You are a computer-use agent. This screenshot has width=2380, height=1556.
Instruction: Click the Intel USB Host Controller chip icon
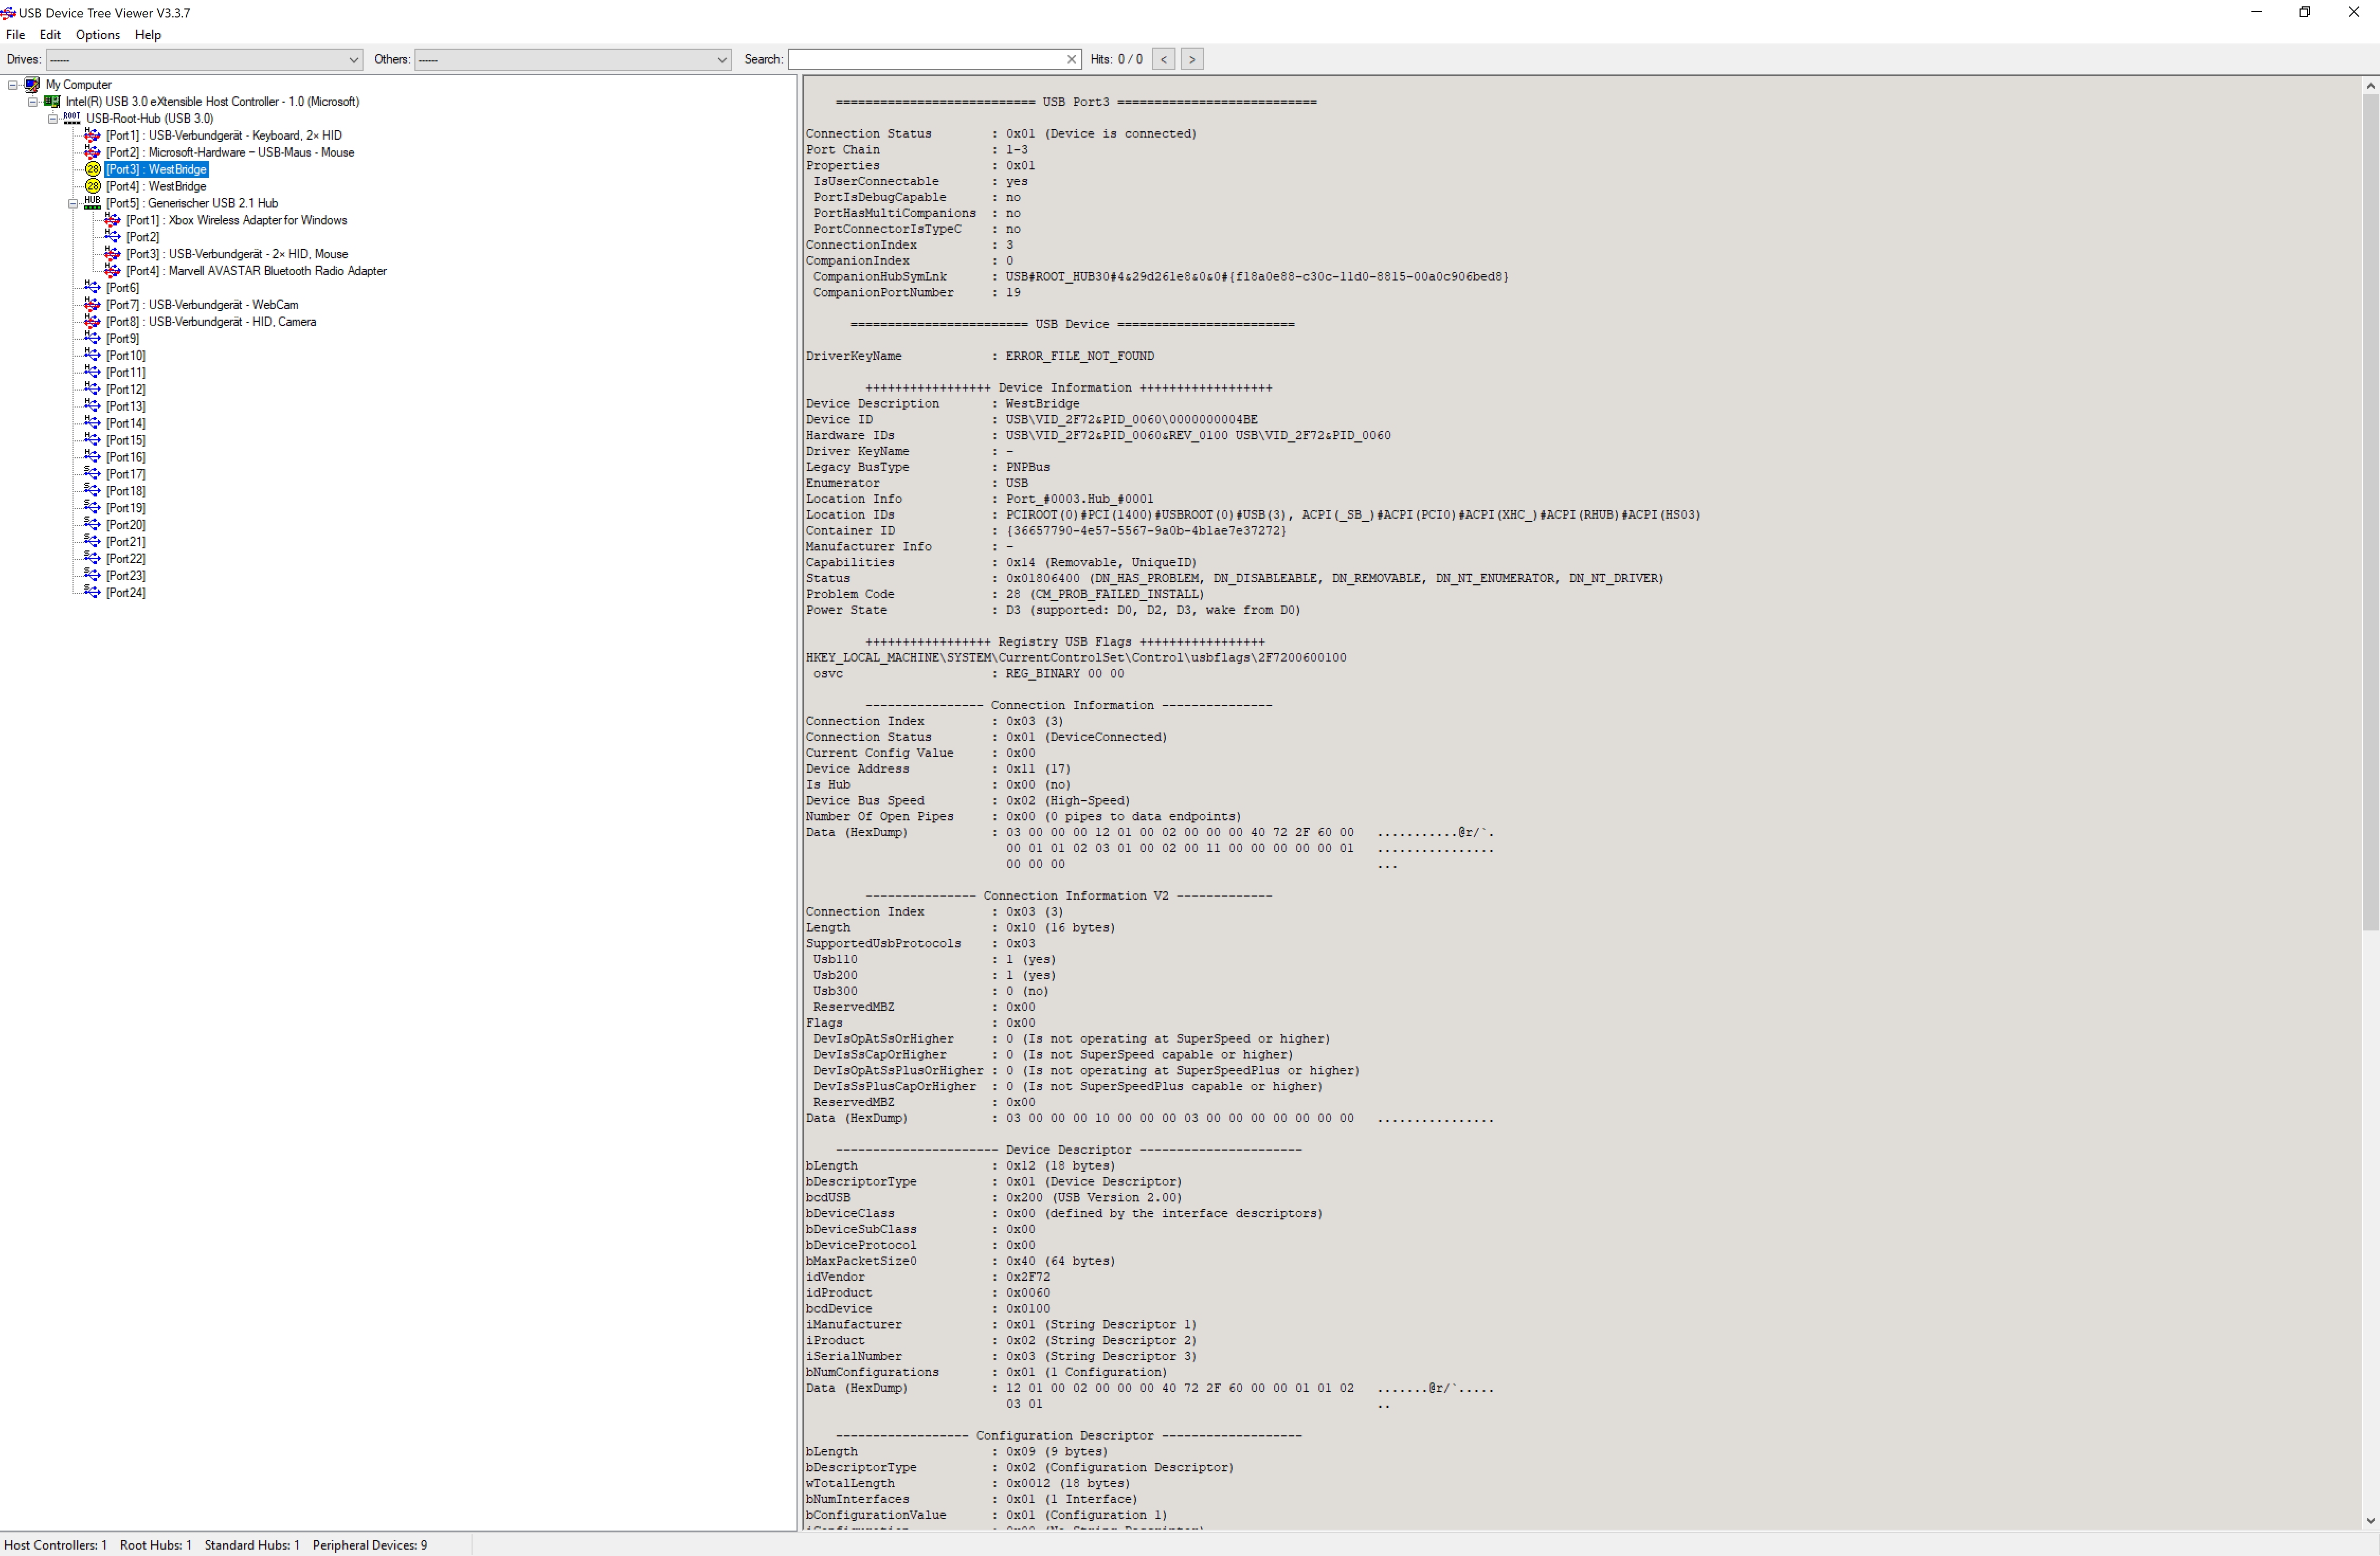tap(52, 102)
